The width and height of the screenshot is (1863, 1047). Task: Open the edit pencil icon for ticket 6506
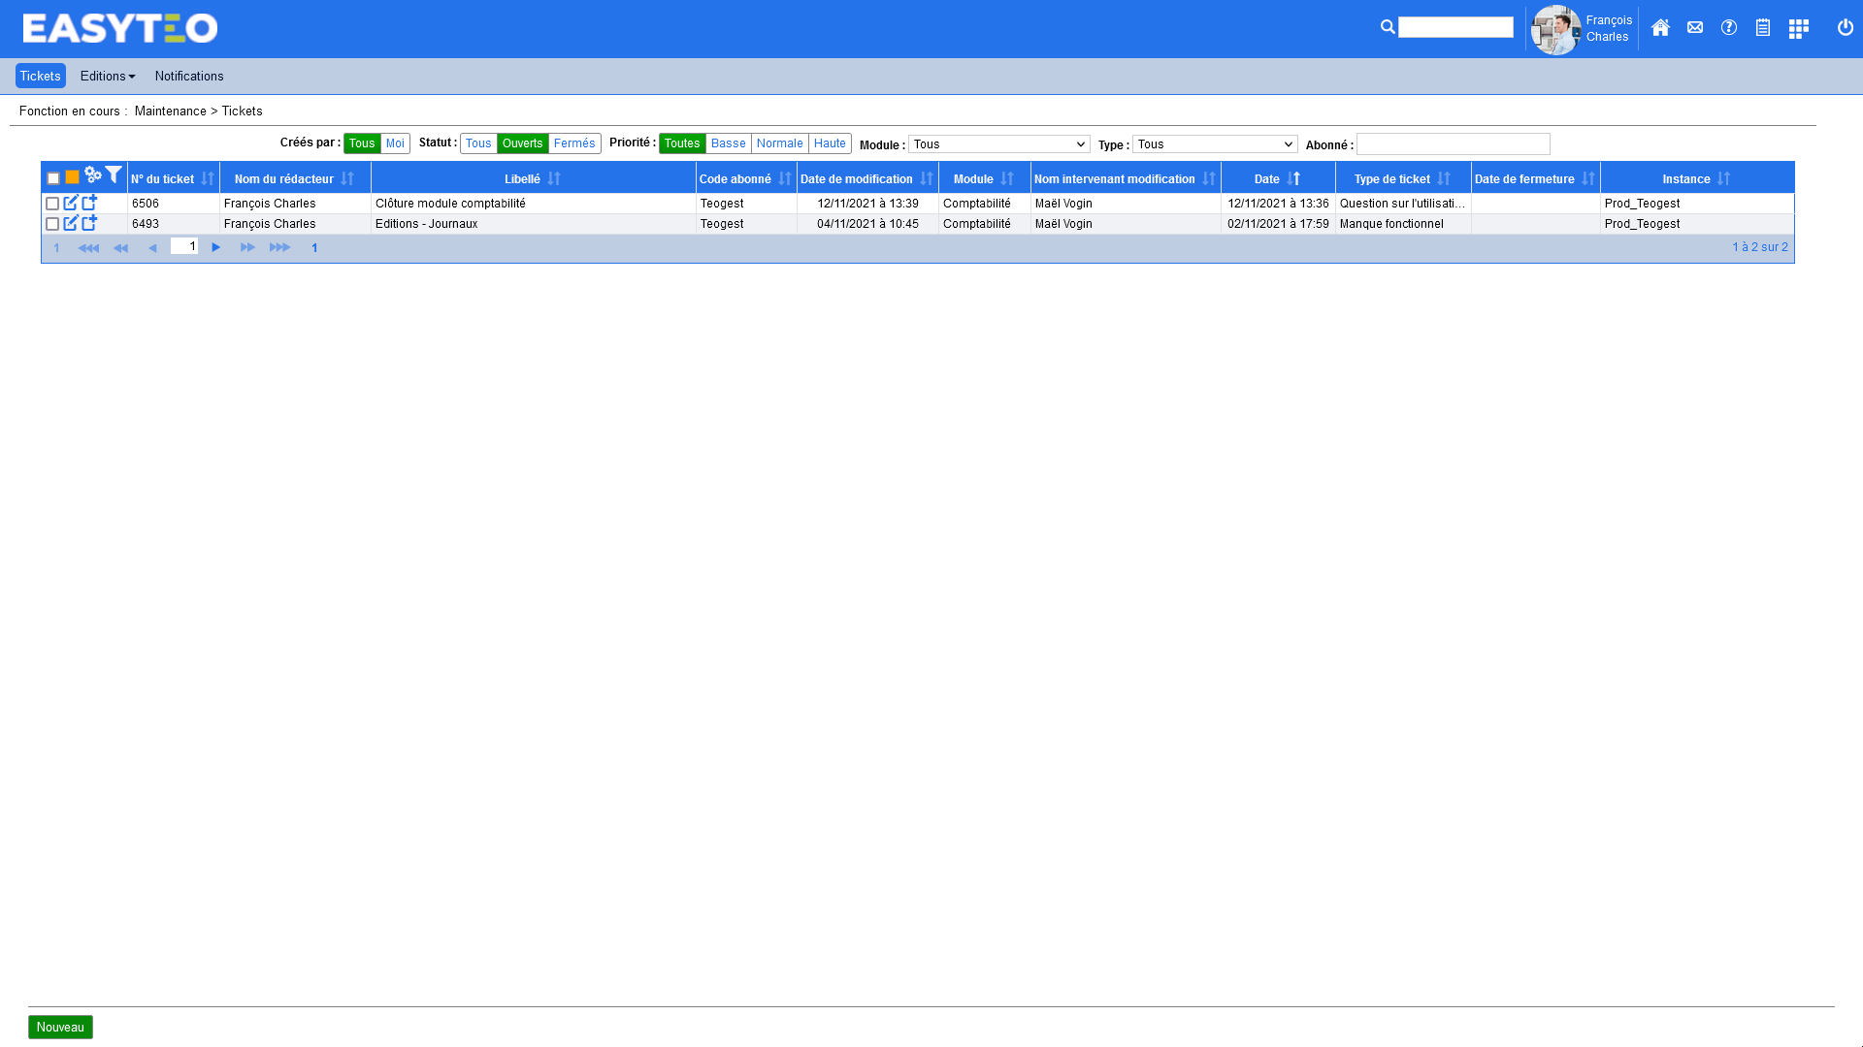71,203
